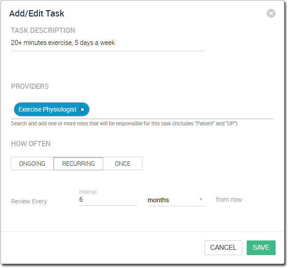The width and height of the screenshot is (288, 268).
Task: Click the Add/Edit Task title
Action: tap(37, 13)
